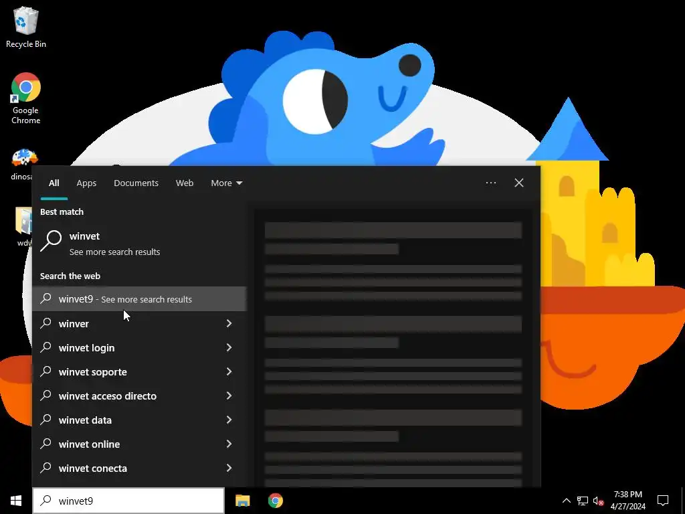Switch to the Apps search tab
685x514 pixels.
tap(86, 183)
